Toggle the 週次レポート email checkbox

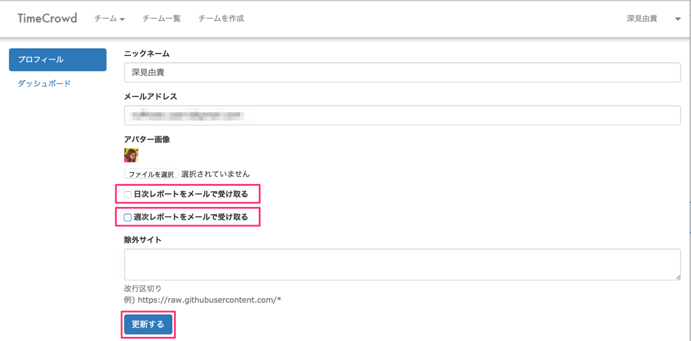(x=128, y=218)
